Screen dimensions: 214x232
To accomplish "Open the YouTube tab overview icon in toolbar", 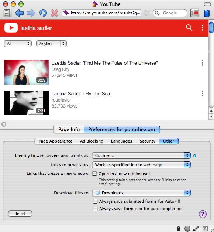I will (195, 13).
